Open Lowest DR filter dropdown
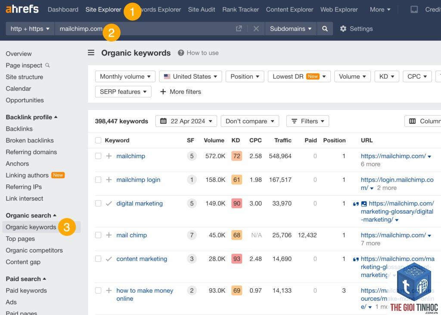The image size is (441, 315). (299, 77)
